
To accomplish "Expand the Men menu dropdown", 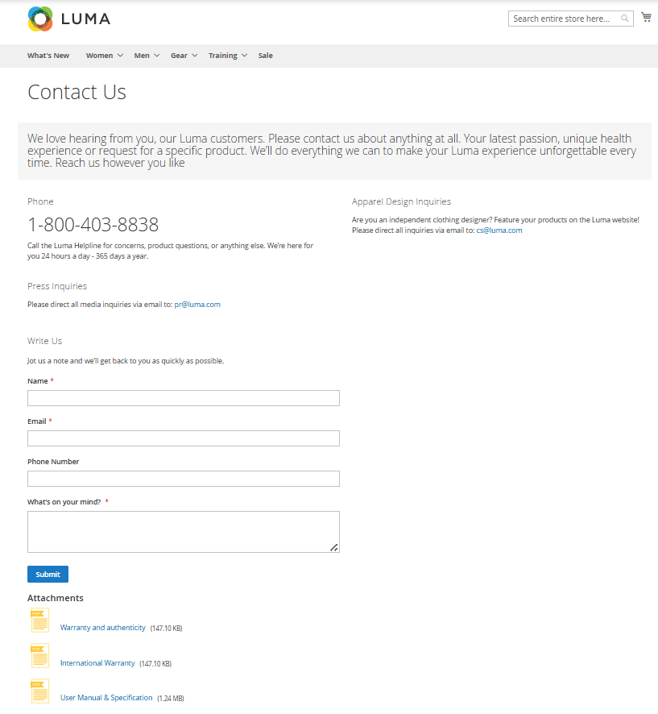I will pos(145,55).
